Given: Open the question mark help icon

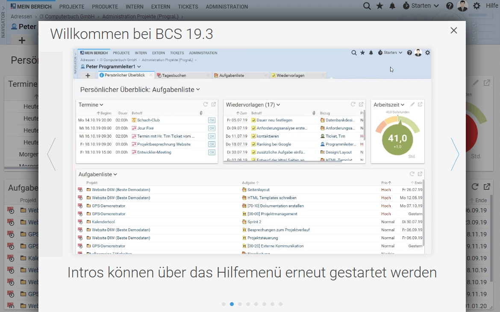Looking at the screenshot, I should (450, 6).
